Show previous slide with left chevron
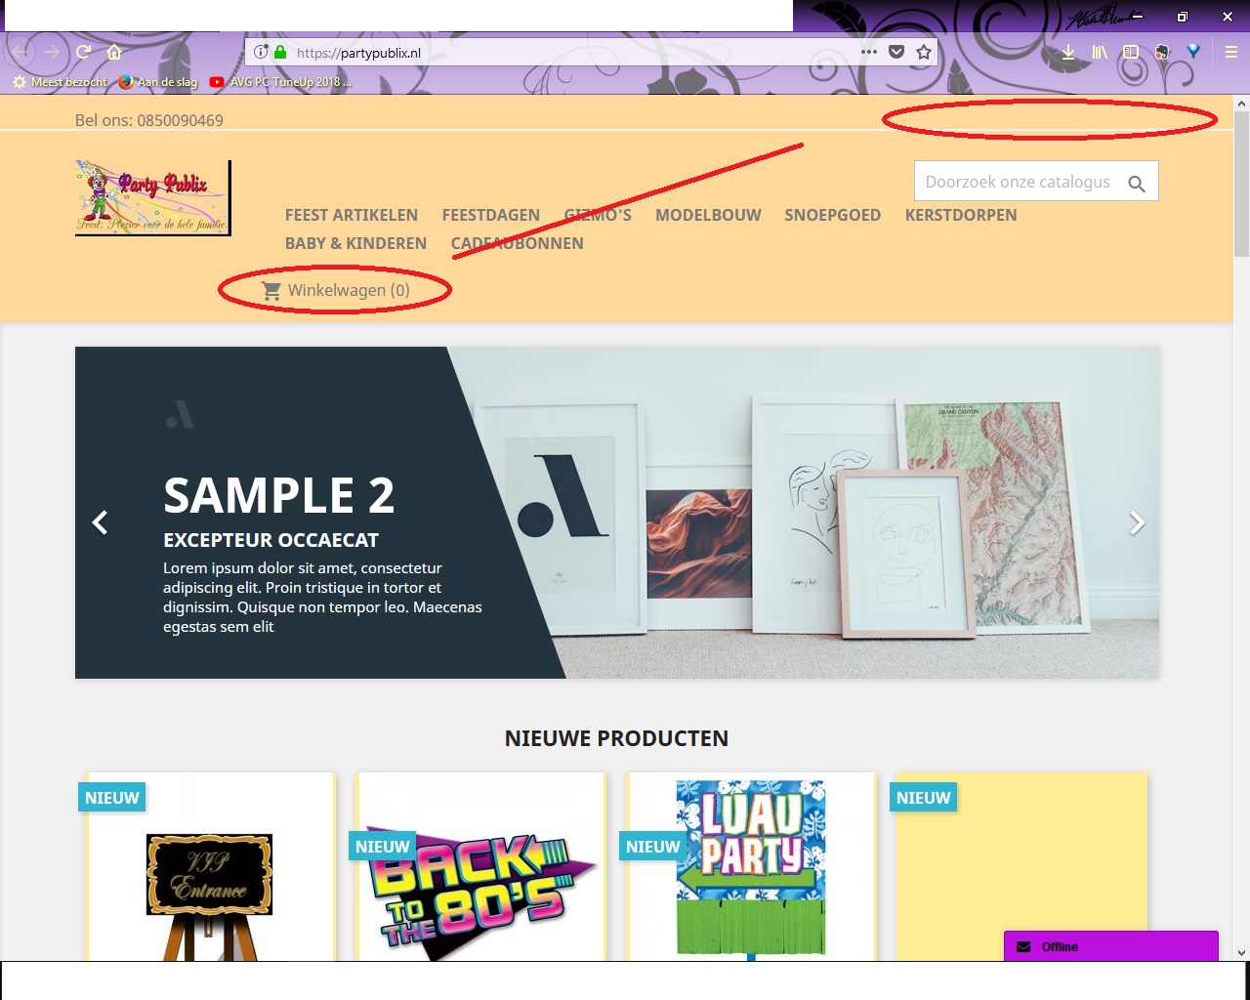Viewport: 1250px width, 1000px height. [x=100, y=522]
